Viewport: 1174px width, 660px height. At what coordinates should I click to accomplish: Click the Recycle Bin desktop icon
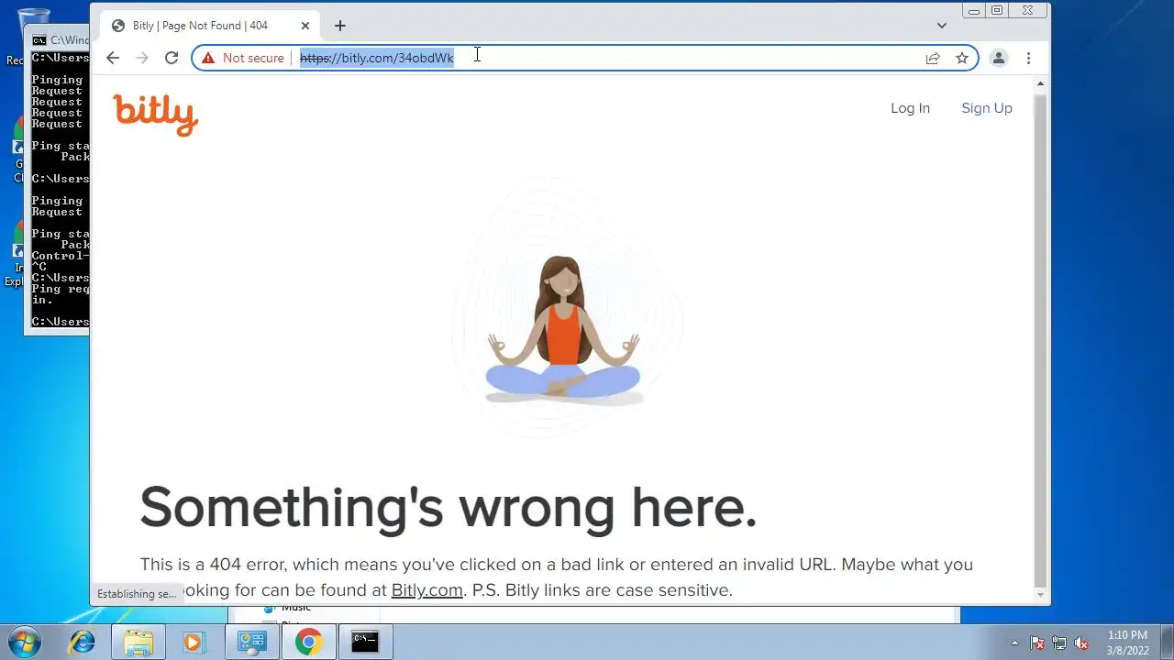[33, 35]
